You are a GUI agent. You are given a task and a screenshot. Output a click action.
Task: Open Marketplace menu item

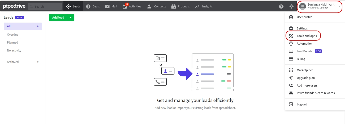click(x=315, y=70)
